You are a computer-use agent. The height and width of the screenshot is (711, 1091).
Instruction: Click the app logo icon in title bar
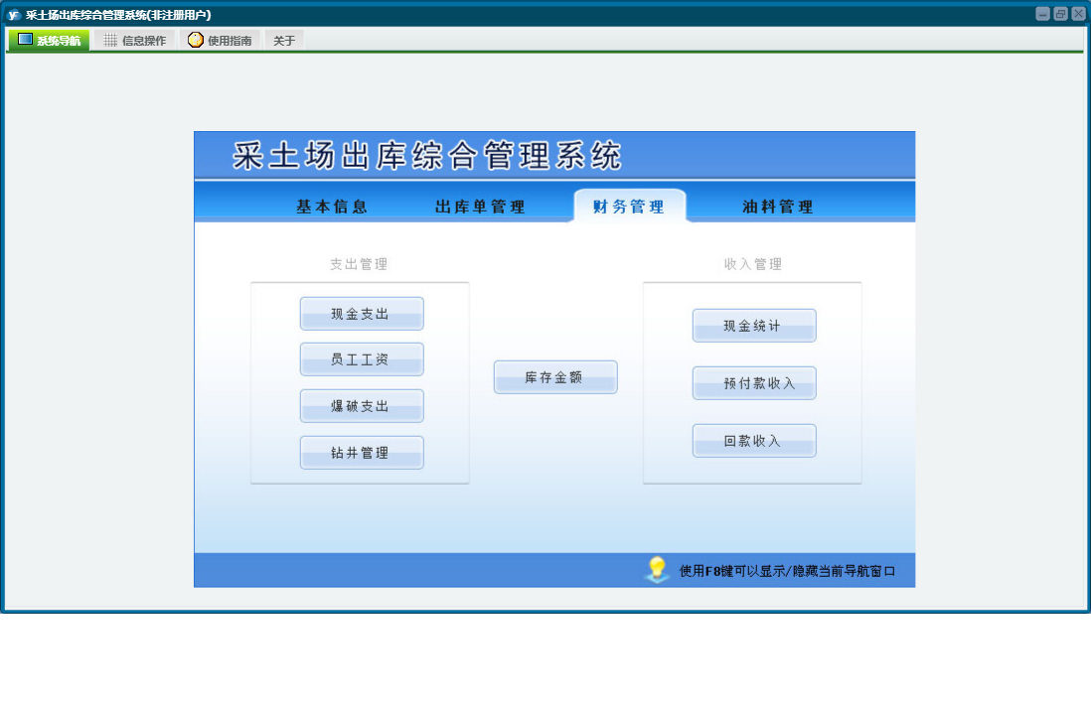pos(13,15)
